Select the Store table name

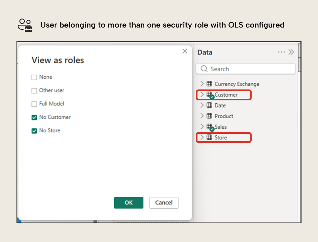point(221,138)
